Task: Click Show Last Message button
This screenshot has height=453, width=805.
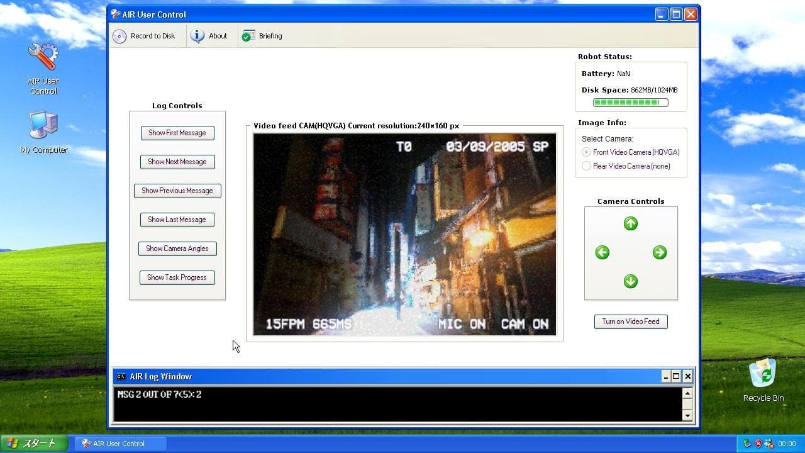Action: click(177, 220)
